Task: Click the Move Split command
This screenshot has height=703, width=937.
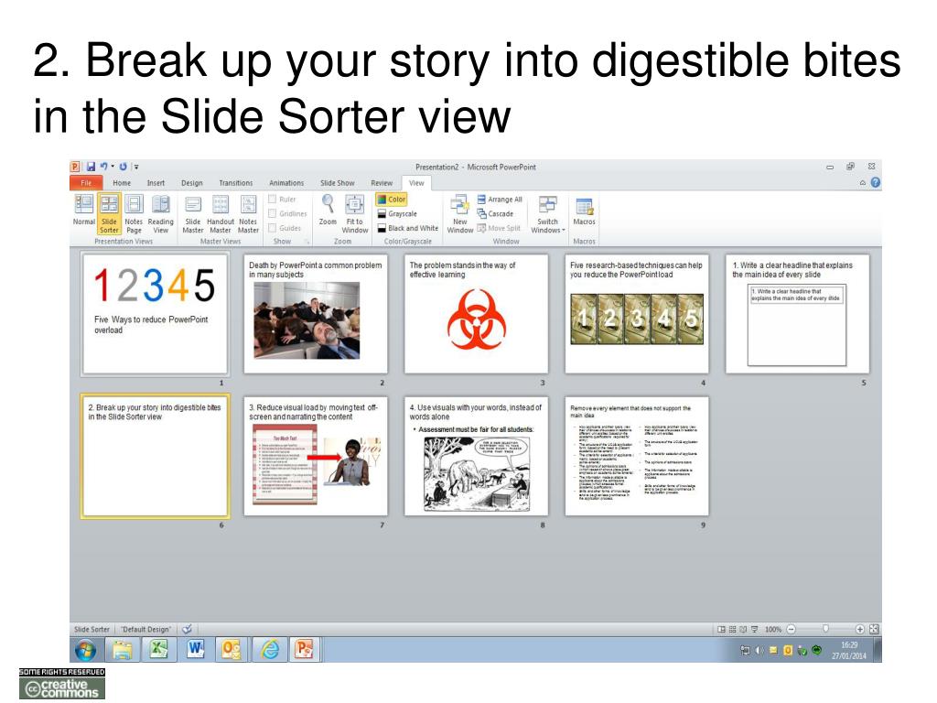Action: [499, 228]
